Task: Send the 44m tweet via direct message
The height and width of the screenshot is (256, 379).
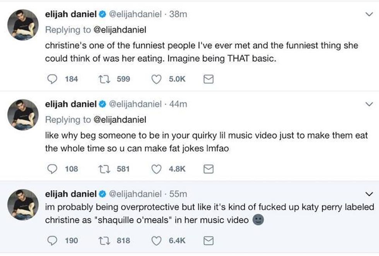Action: coord(208,169)
